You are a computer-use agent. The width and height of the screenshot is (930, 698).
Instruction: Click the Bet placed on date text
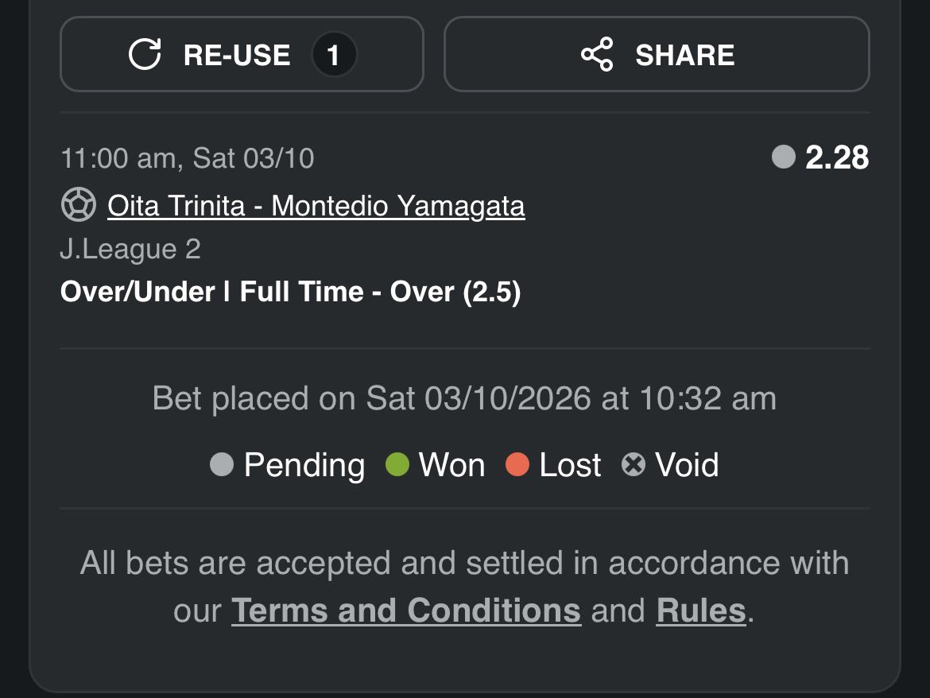pyautogui.click(x=464, y=398)
